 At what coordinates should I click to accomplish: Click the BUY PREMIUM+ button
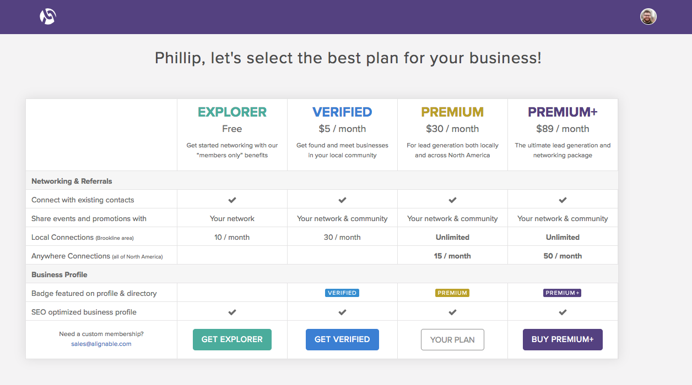click(x=563, y=339)
